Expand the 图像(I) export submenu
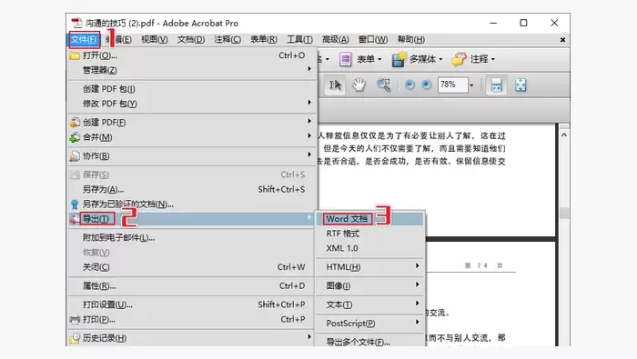This screenshot has height=359, width=637. (x=369, y=286)
